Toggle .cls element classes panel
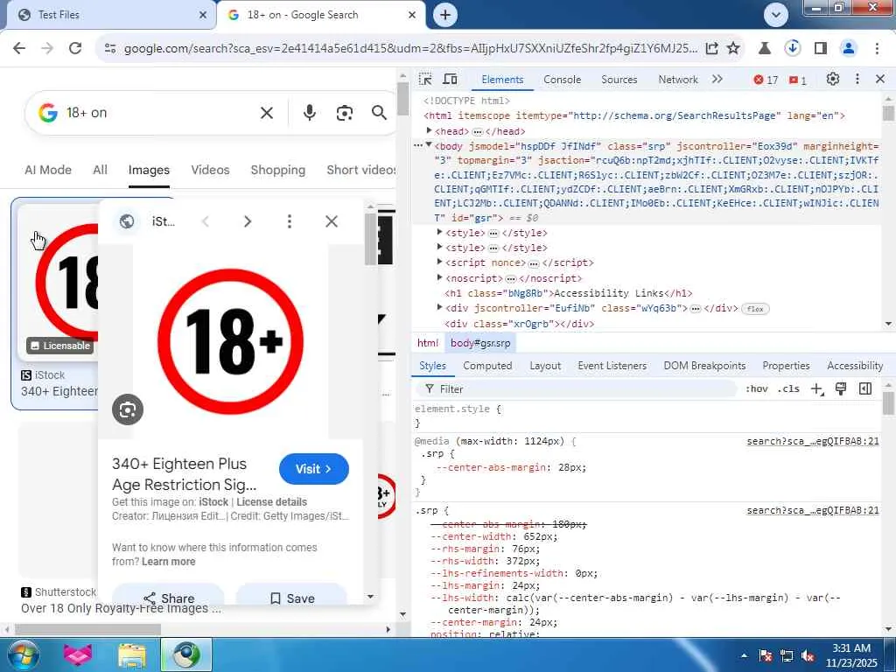The width and height of the screenshot is (896, 672). pos(788,389)
